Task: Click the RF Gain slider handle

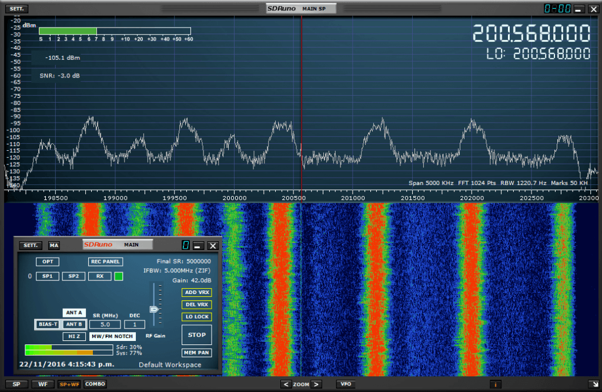Action: (x=155, y=309)
